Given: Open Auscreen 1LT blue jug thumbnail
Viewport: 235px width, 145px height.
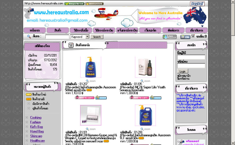Looking at the screenshot, I should tap(145, 115).
